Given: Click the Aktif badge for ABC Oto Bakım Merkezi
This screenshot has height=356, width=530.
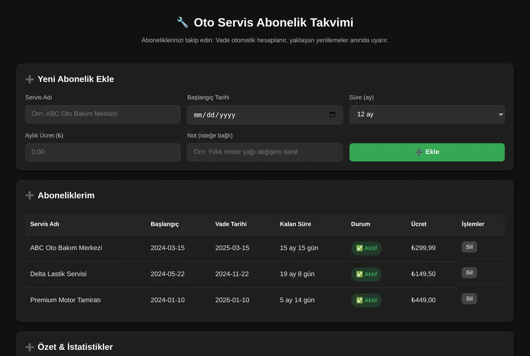Looking at the screenshot, I should pyautogui.click(x=366, y=248).
